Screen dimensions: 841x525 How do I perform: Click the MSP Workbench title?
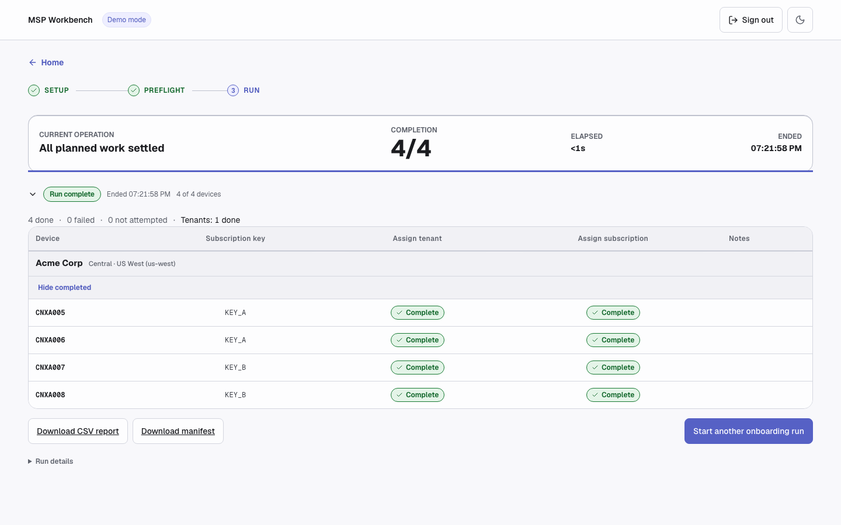pyautogui.click(x=60, y=20)
